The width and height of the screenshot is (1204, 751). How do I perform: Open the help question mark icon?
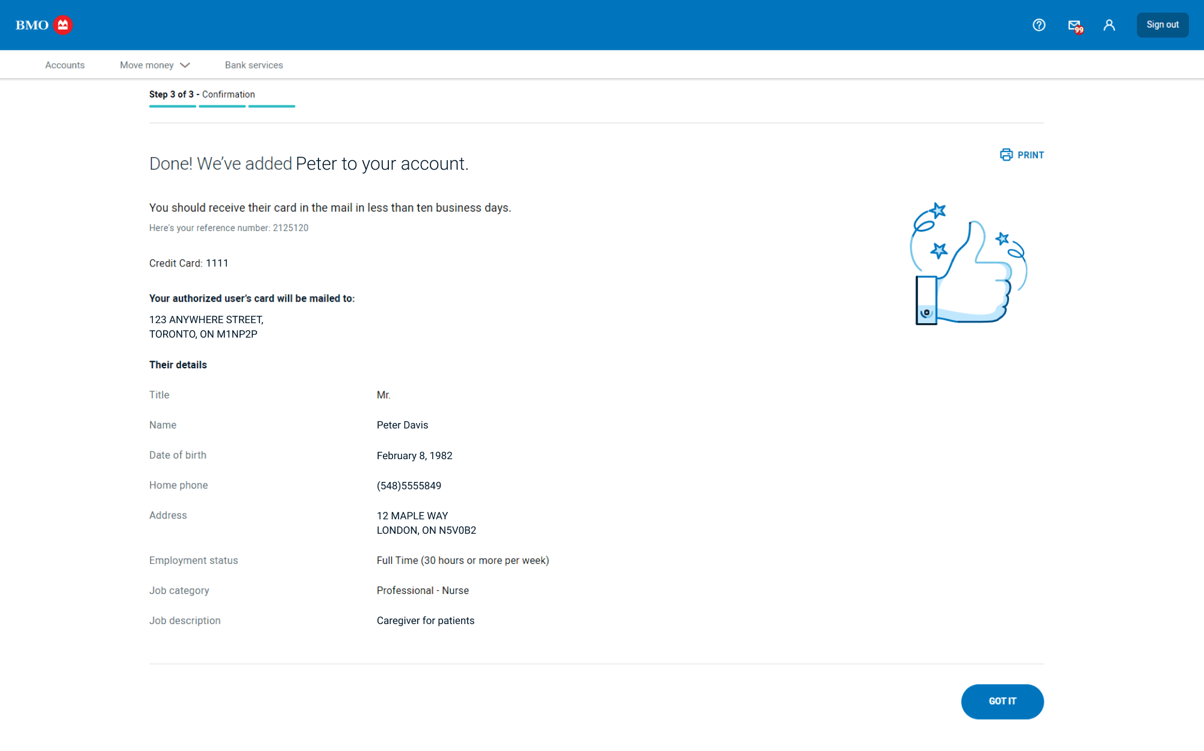(x=1039, y=25)
